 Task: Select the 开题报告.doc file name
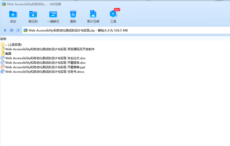pos(45,63)
